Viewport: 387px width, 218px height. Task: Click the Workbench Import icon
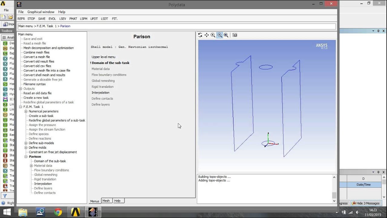5,24
